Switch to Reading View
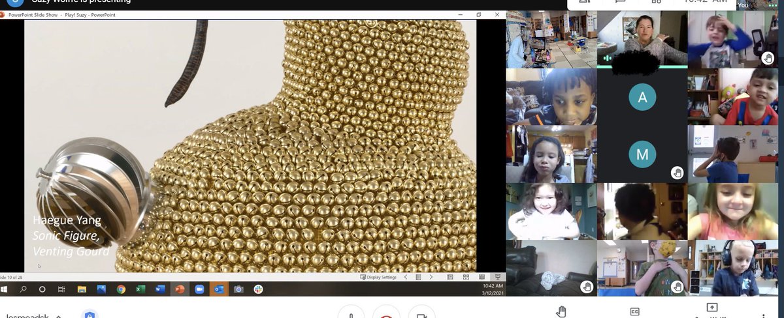784x318 pixels. pyautogui.click(x=482, y=277)
